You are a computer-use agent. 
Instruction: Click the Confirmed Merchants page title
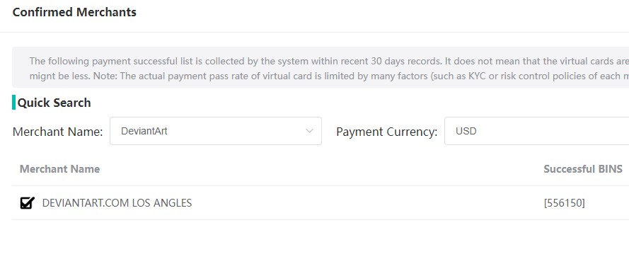point(74,12)
